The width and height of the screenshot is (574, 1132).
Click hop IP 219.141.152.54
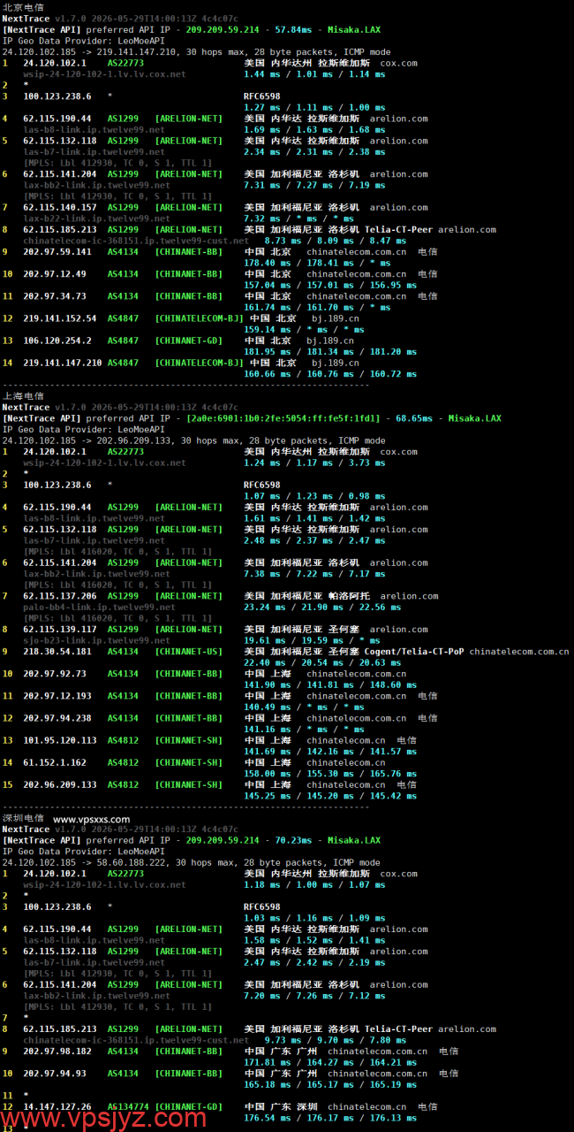59,318
